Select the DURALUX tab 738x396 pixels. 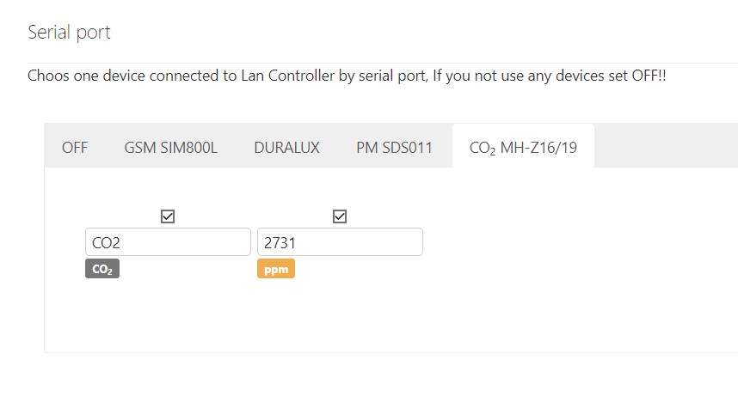(x=286, y=147)
